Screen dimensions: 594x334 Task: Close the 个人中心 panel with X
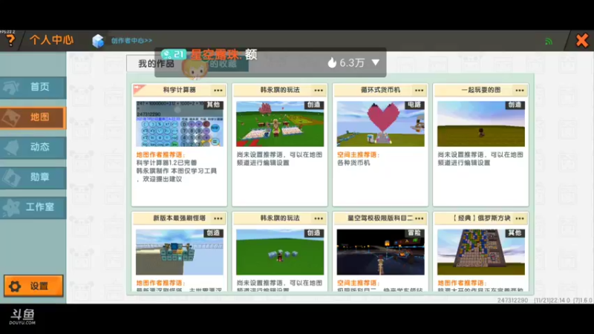582,40
